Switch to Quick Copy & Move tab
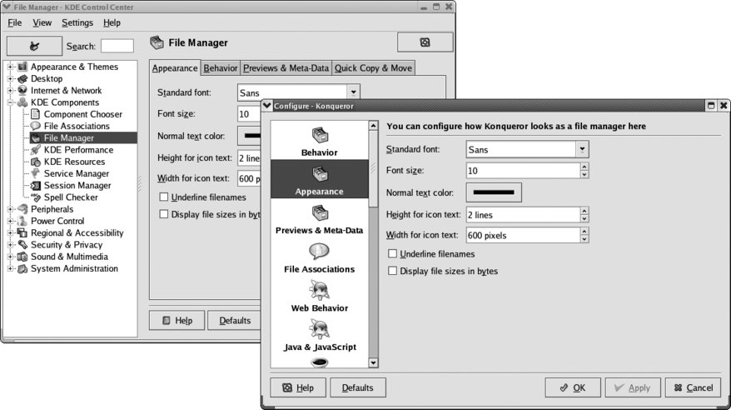Screen dimensions: 731x410 point(372,68)
